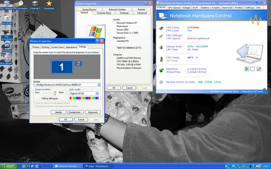This screenshot has height=169, width=271.
Task: Open the ACPI tab in Notebook Hardware Control
Action: point(195,8)
